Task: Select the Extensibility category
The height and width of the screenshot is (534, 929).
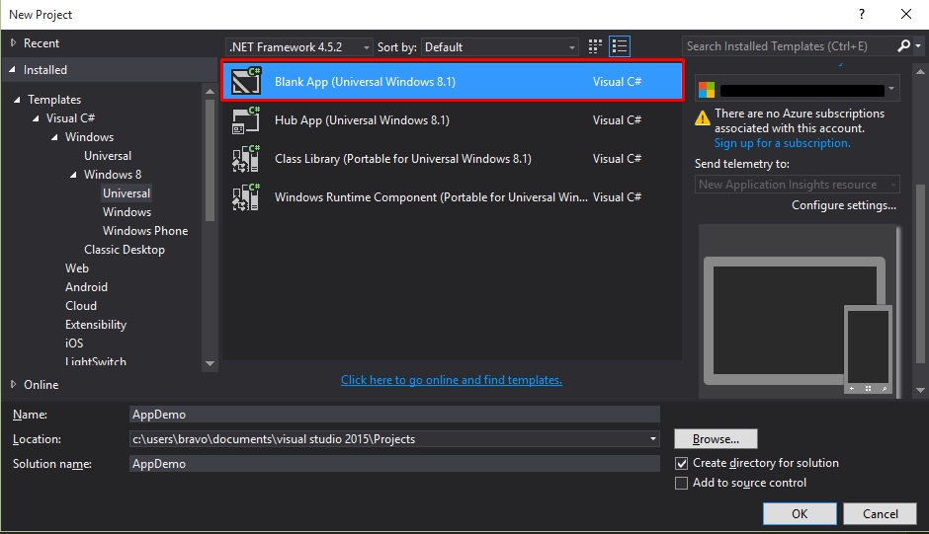Action: pos(96,325)
